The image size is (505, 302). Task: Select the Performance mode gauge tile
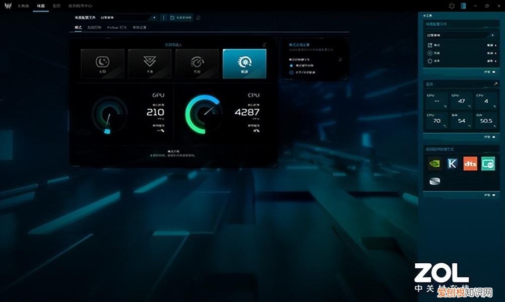pyautogui.click(x=197, y=63)
